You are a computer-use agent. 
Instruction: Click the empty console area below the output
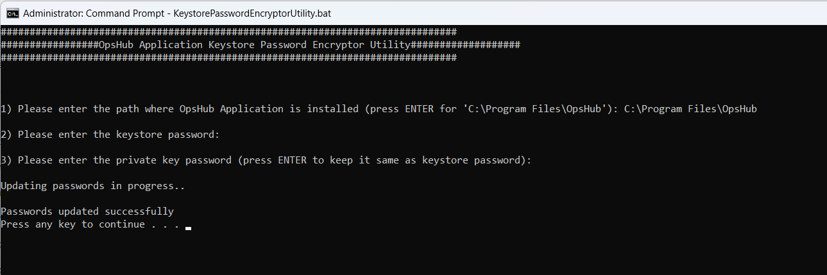[411, 253]
